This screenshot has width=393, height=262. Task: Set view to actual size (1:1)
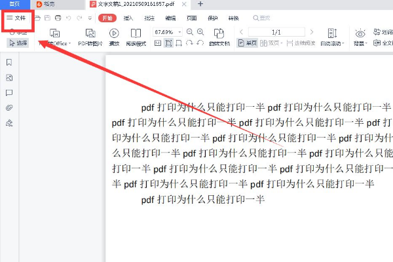[158, 43]
